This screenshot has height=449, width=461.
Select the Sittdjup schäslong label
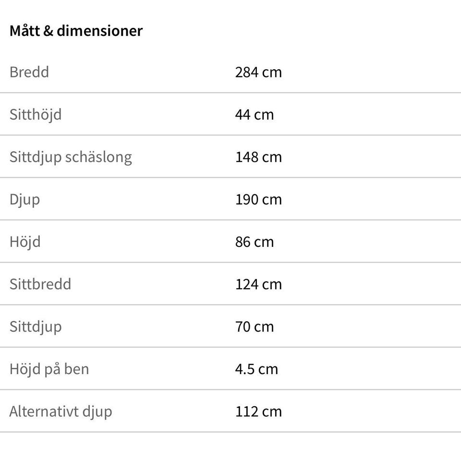[x=71, y=158]
